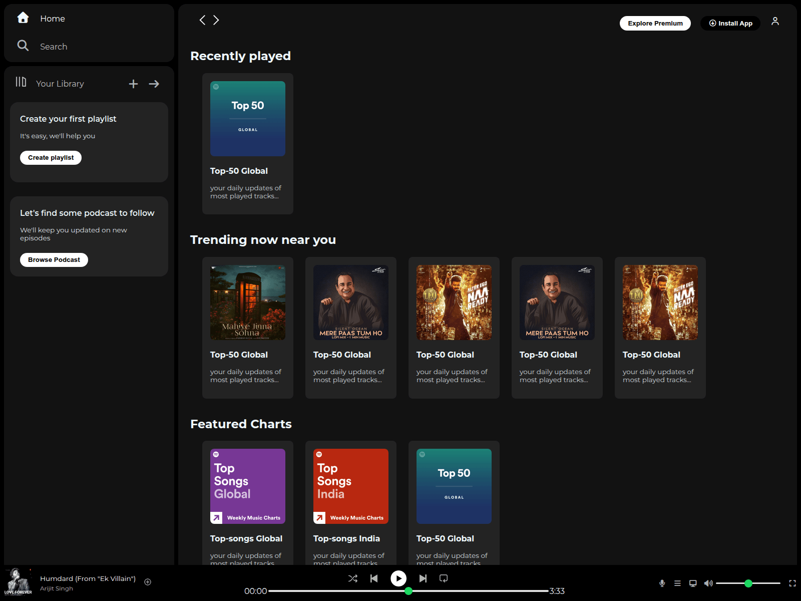Screen dimensions: 801x601
Task: Open connect to device icon
Action: coord(693,583)
